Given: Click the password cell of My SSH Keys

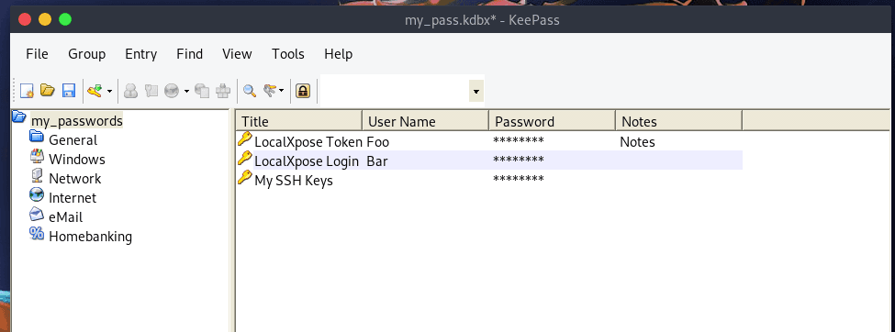Looking at the screenshot, I should point(519,181).
